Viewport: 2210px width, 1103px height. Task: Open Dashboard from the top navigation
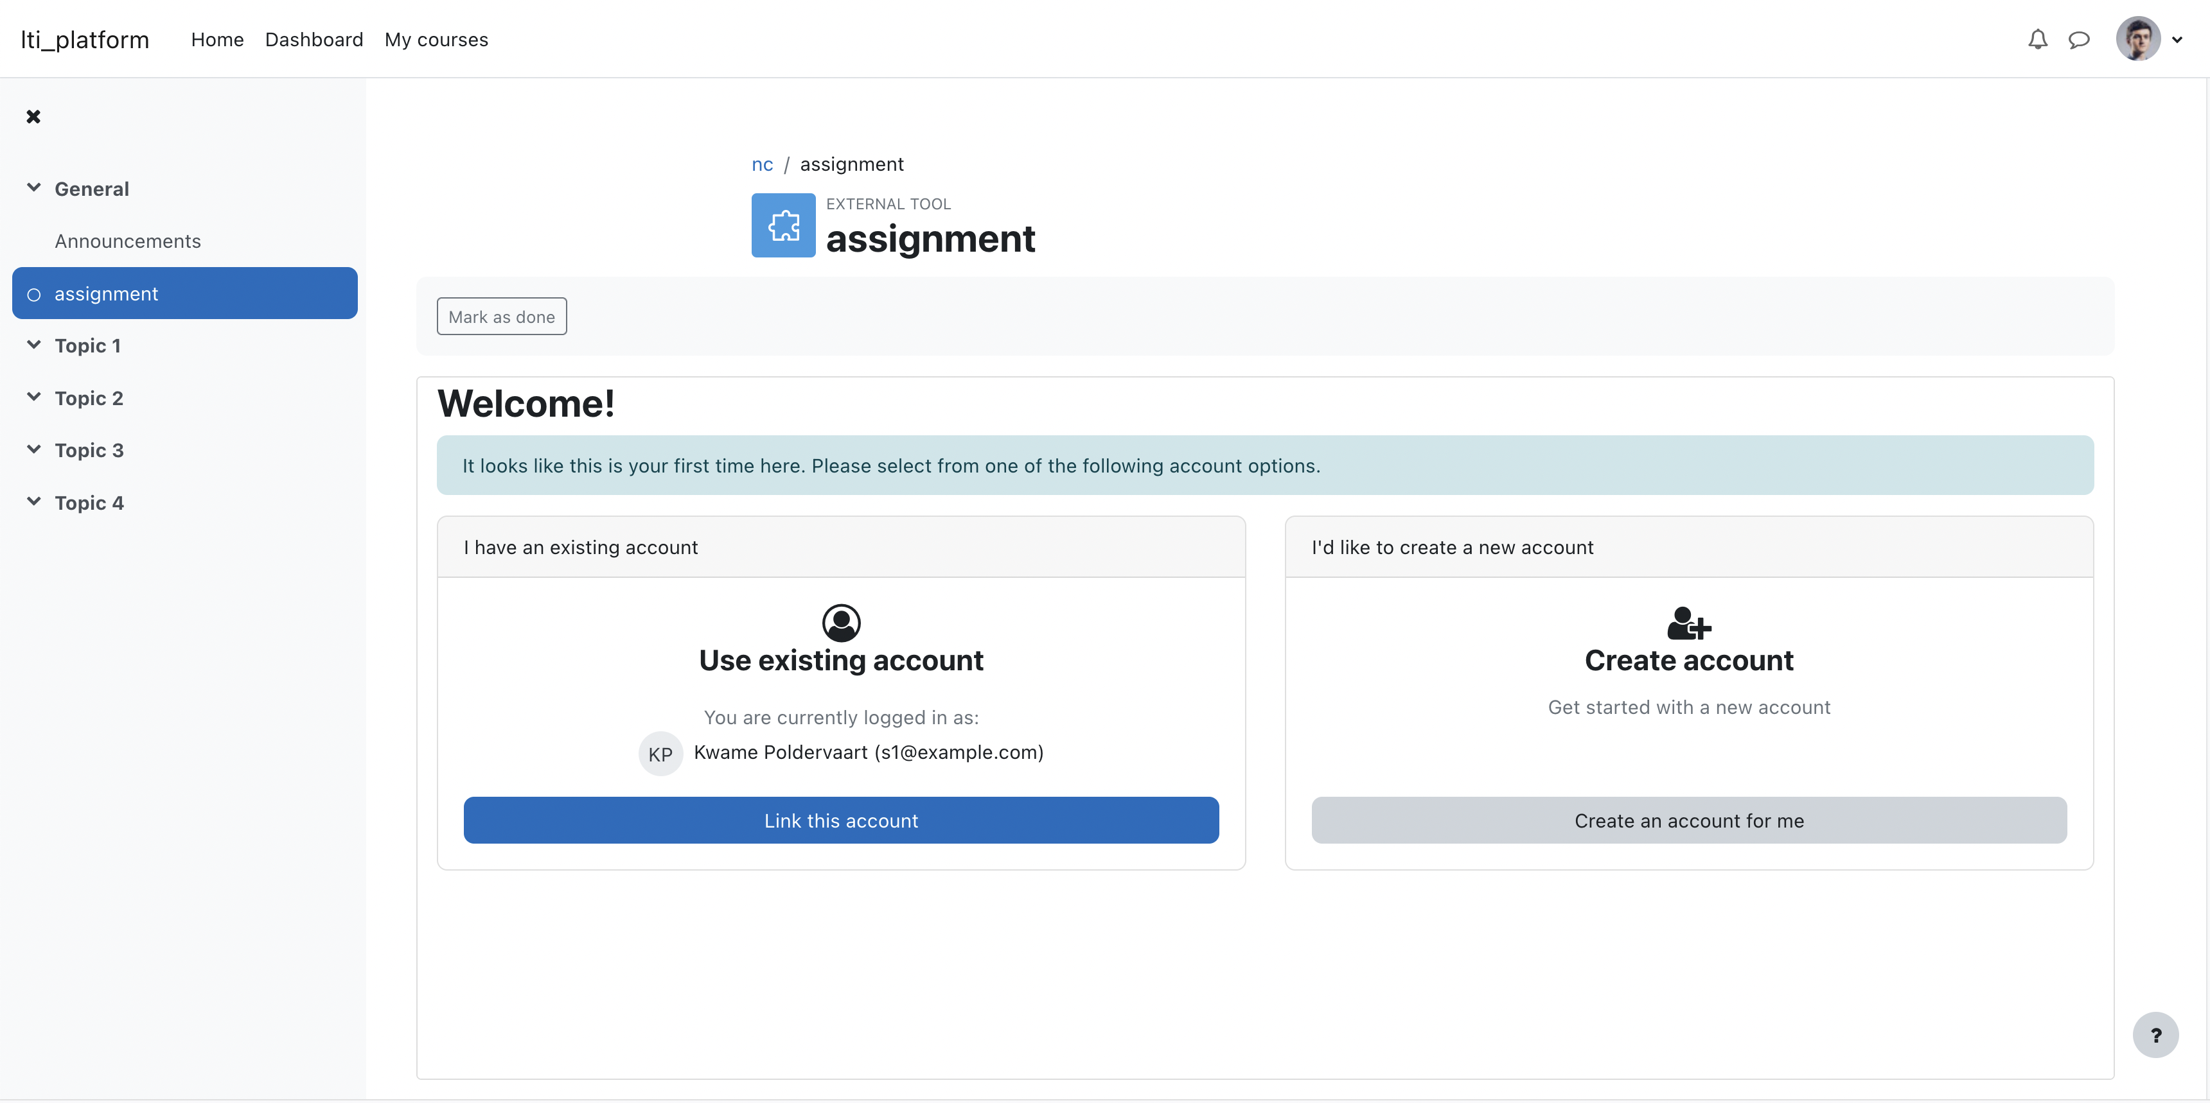pos(314,39)
